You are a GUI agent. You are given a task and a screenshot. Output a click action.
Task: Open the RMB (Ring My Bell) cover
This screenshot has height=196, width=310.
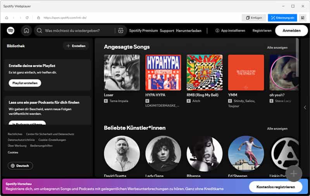(x=205, y=73)
